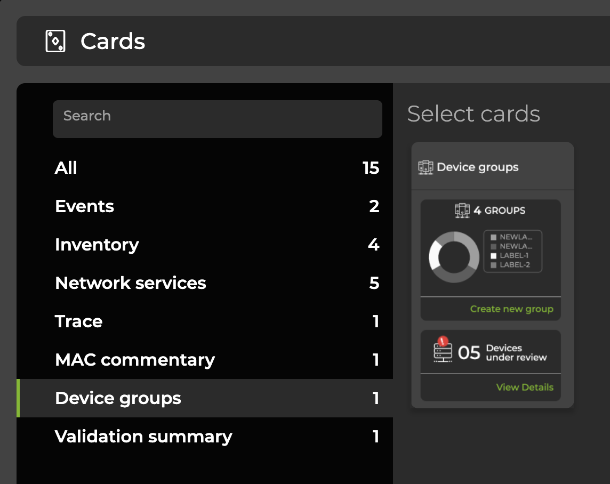The width and height of the screenshot is (610, 484).
Task: Select the Device groups category
Action: (118, 398)
